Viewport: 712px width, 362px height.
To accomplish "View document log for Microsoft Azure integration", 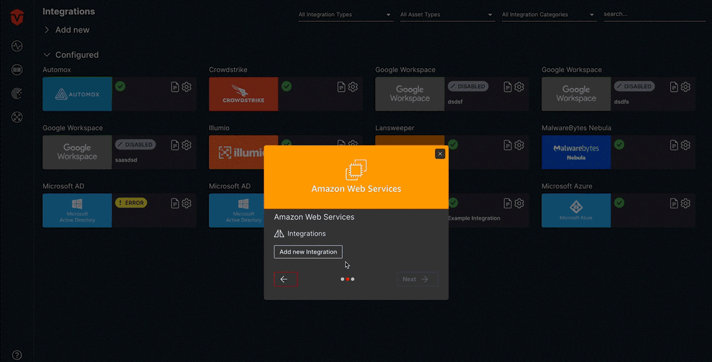I will click(x=674, y=203).
